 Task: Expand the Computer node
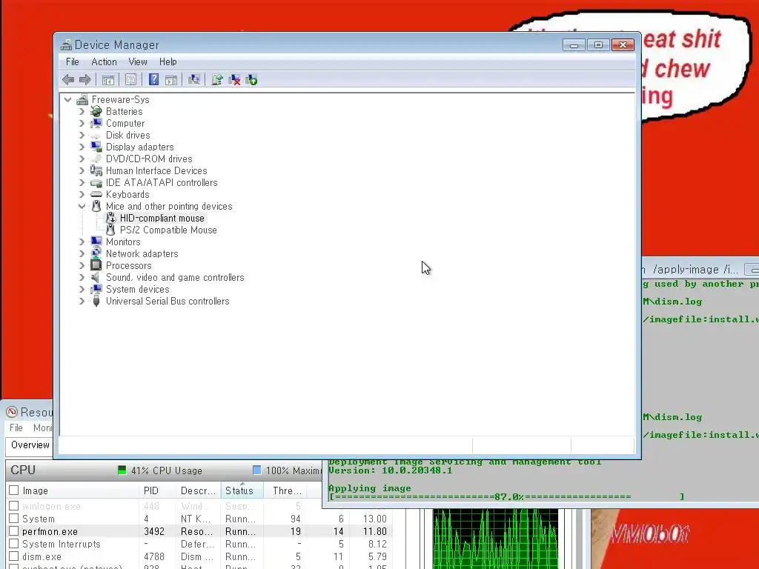click(82, 124)
